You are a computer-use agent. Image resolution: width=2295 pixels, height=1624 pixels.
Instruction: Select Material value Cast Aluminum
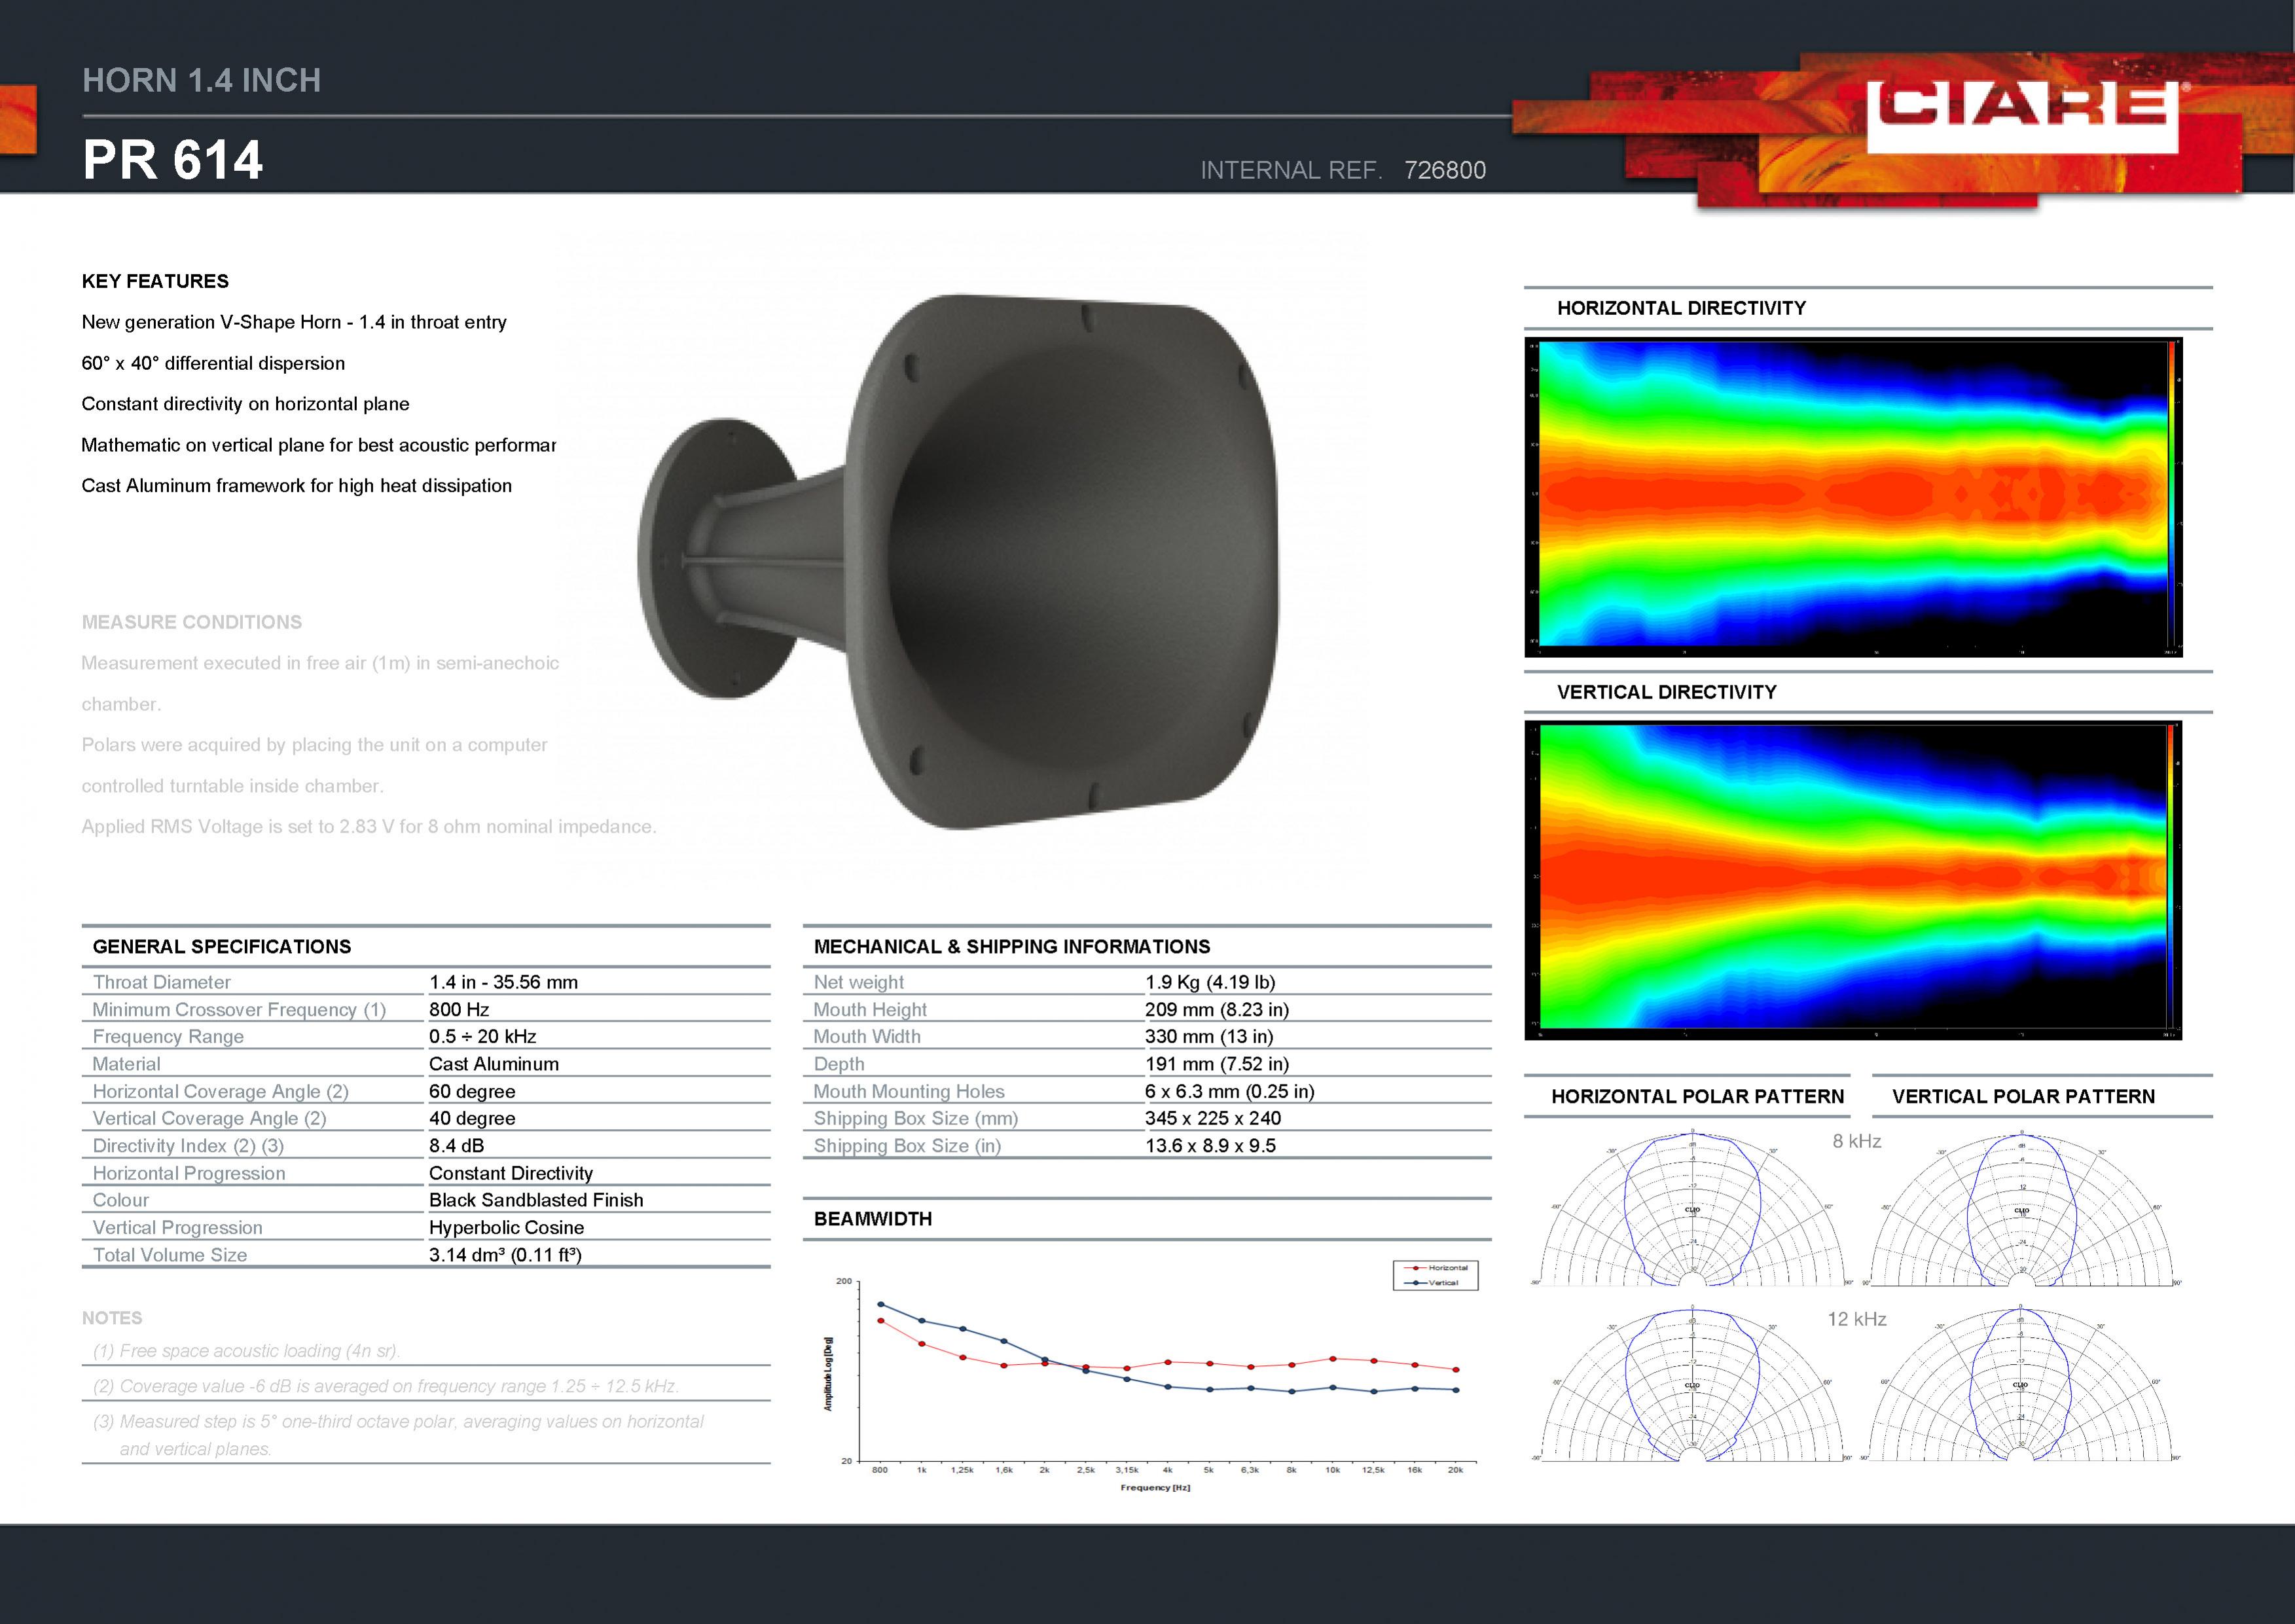coord(494,1064)
